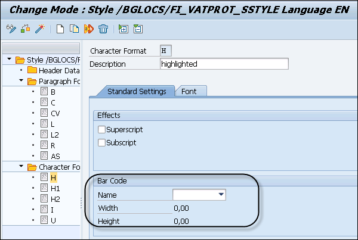Select character format H1 in tree
This screenshot has width=358, height=240.
(54, 188)
